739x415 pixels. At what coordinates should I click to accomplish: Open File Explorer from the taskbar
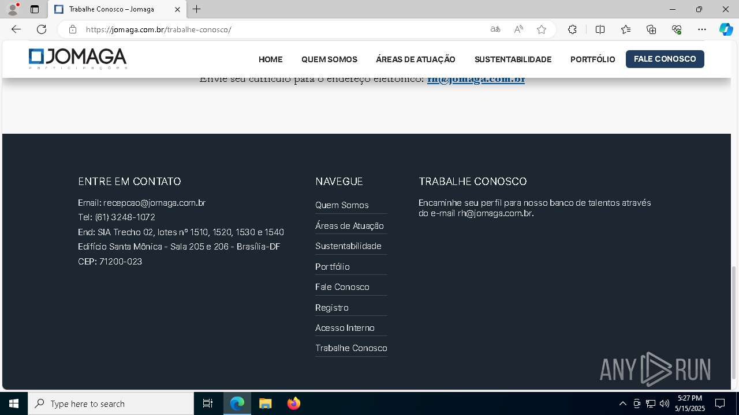point(265,403)
